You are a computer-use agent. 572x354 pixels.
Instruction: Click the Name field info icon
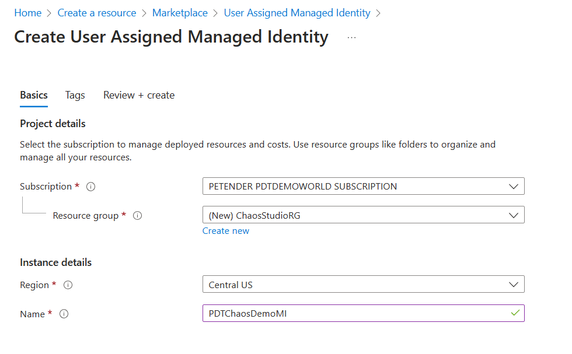coord(64,314)
